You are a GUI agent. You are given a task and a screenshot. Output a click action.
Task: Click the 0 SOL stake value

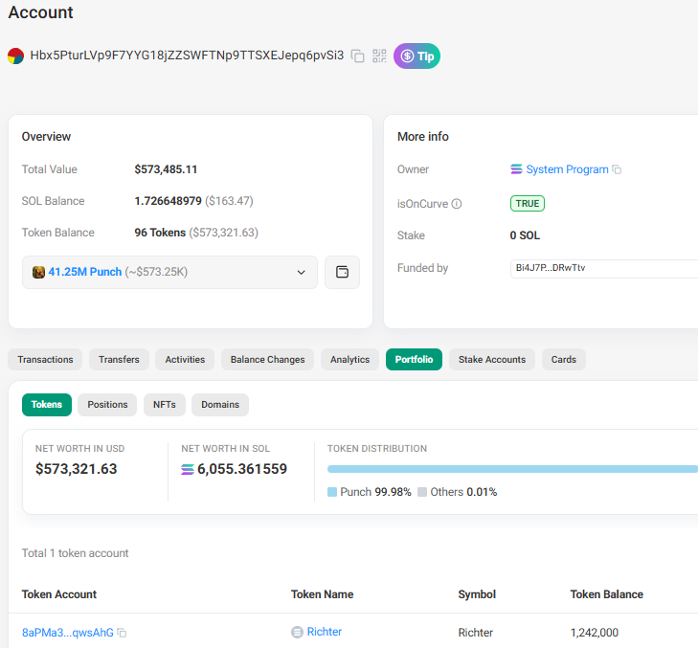click(x=525, y=235)
